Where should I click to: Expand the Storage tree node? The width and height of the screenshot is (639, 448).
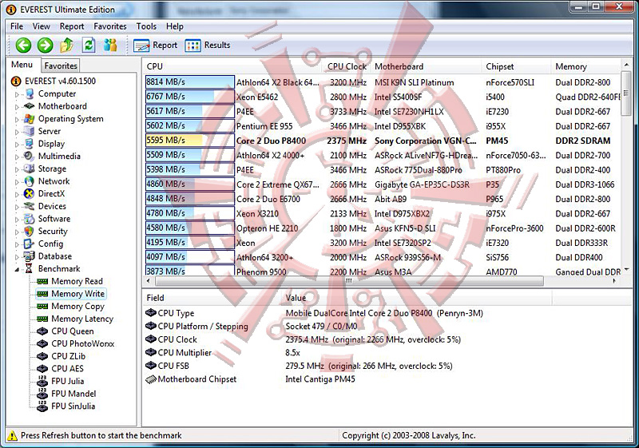17,169
